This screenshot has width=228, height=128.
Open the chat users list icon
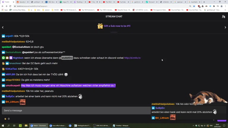(224, 17)
